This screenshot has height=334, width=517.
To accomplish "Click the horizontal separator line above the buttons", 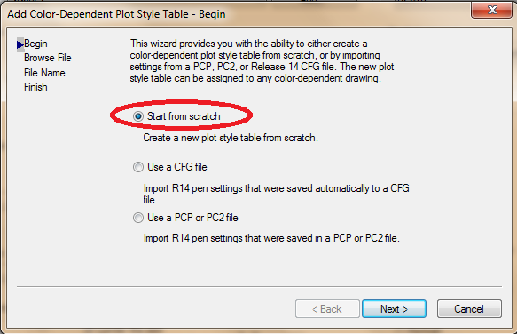I will coord(259,286).
